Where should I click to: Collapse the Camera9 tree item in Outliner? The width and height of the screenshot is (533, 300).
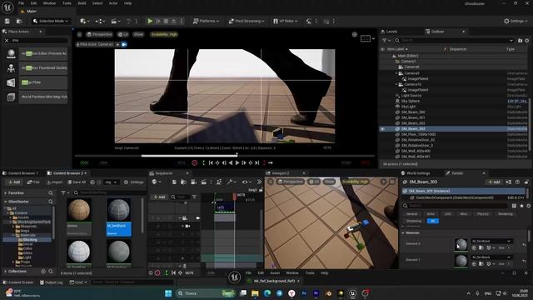(396, 73)
